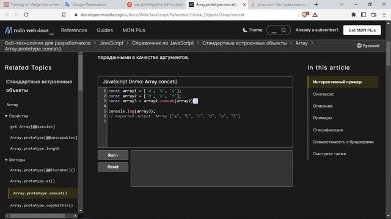Open a new browser tab with the plus icon

pos(316,4)
